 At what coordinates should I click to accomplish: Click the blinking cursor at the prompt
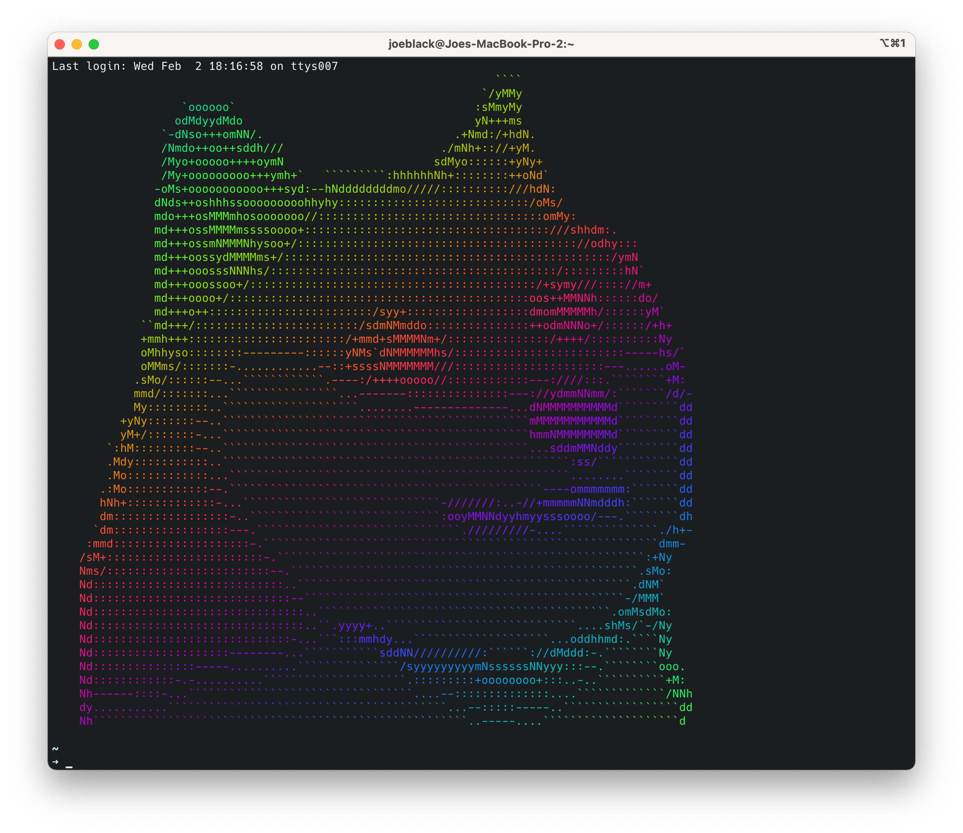[69, 766]
